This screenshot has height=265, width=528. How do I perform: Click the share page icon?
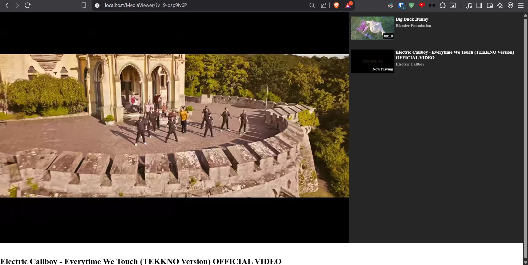(x=324, y=5)
